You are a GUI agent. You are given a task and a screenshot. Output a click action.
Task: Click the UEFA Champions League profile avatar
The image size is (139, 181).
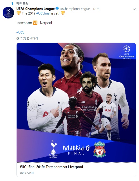8,13
